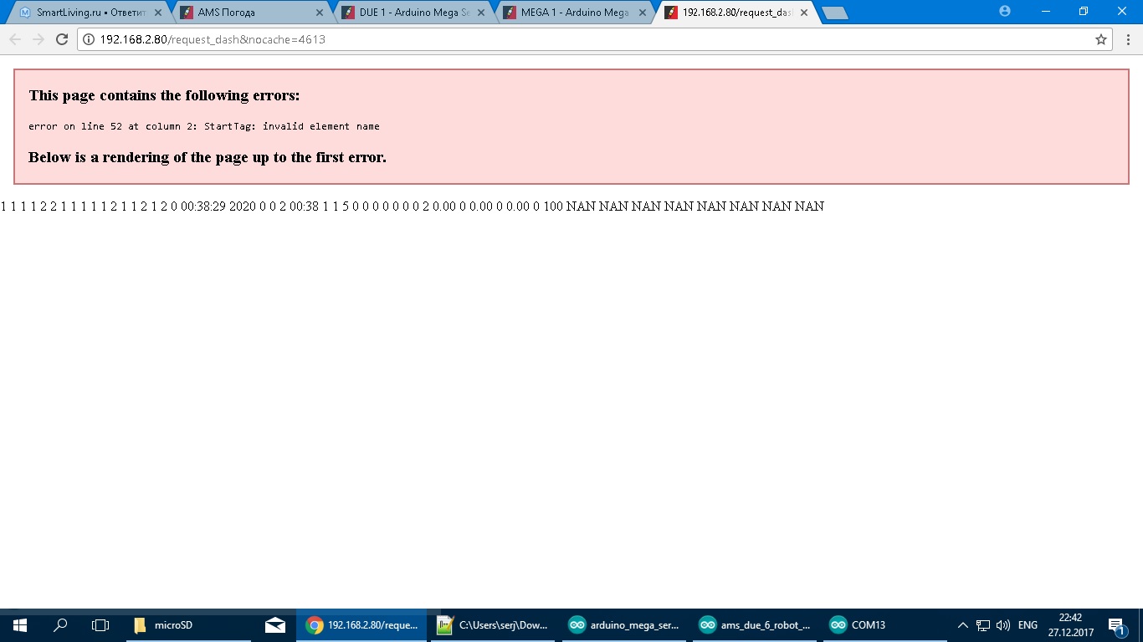Click the browser back navigation arrow
This screenshot has height=642, width=1143.
14,38
